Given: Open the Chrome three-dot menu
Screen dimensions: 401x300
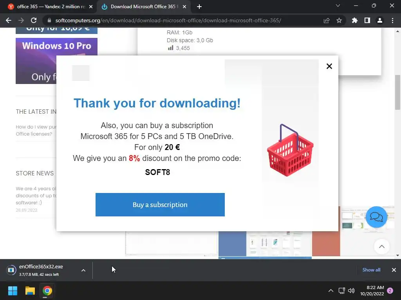Looking at the screenshot, I should [392, 20].
